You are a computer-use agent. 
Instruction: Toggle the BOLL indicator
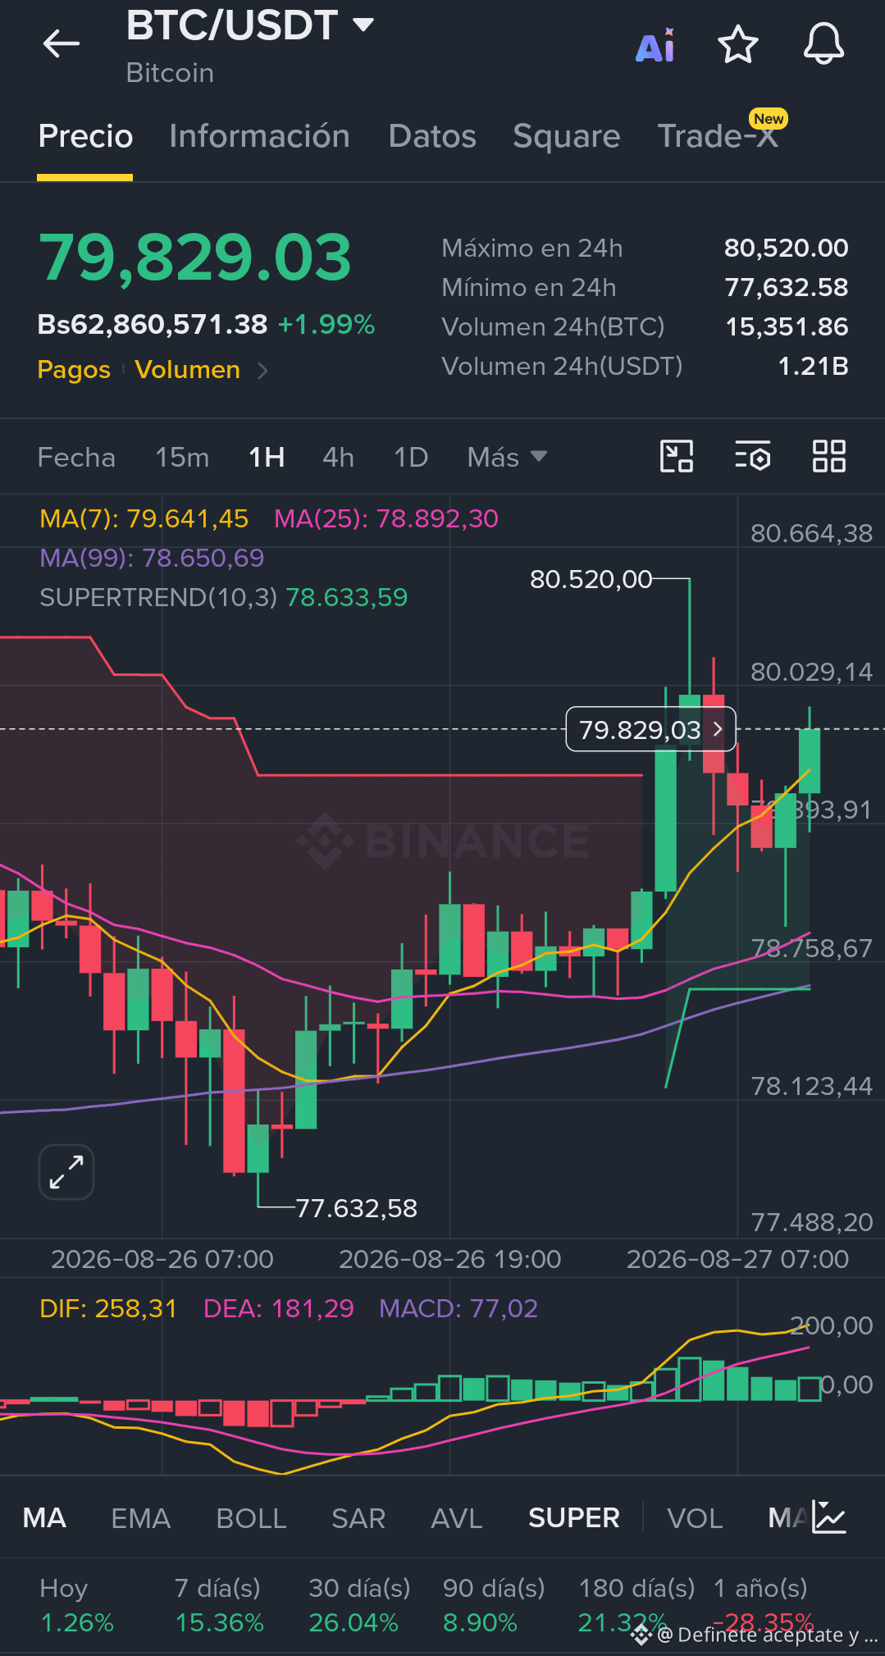[x=251, y=1518]
